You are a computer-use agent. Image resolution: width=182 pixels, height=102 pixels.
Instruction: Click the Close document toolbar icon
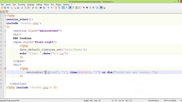(x=12, y=8)
